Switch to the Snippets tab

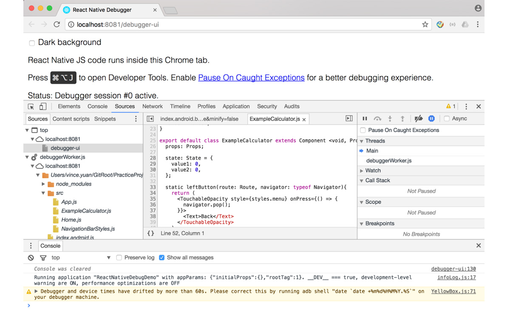105,119
